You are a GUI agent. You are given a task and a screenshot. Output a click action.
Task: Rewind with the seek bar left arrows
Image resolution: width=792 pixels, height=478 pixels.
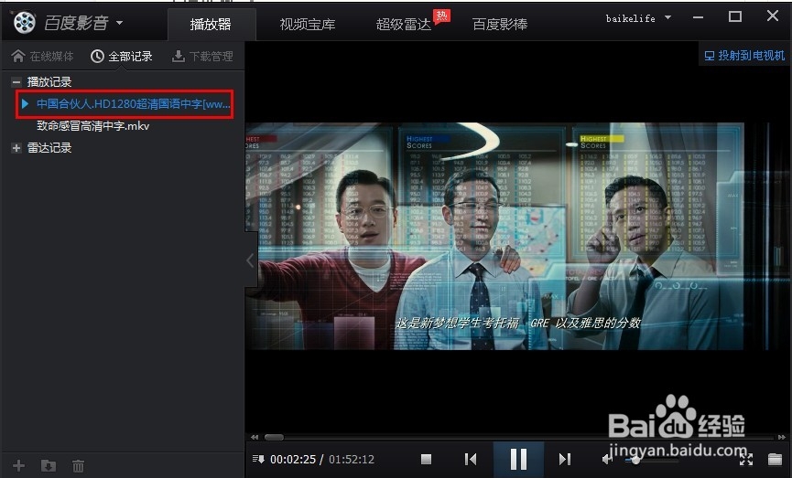[x=255, y=437]
